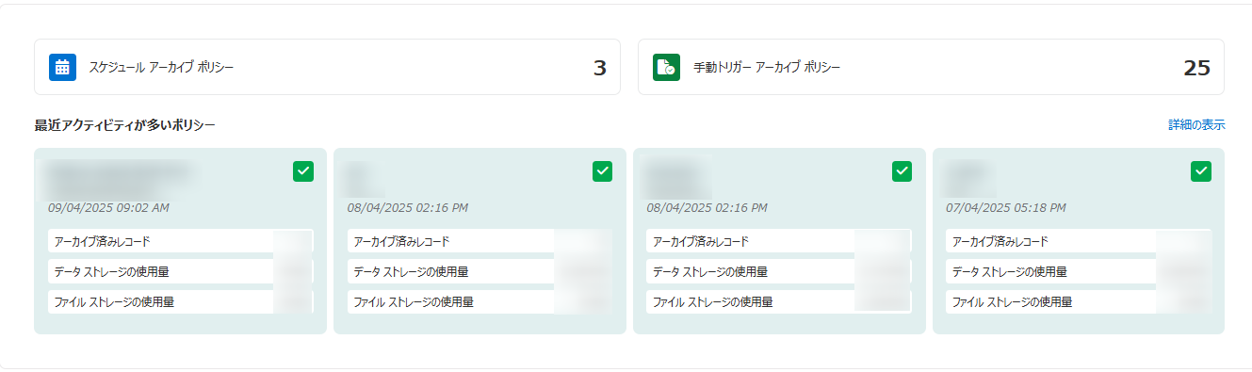Viewport: 1252px width, 372px height.
Task: Select the manual trigger policy count 25
Action: click(x=1196, y=68)
